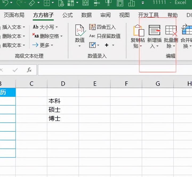
Task: Select column E header
Action: (x=94, y=84)
